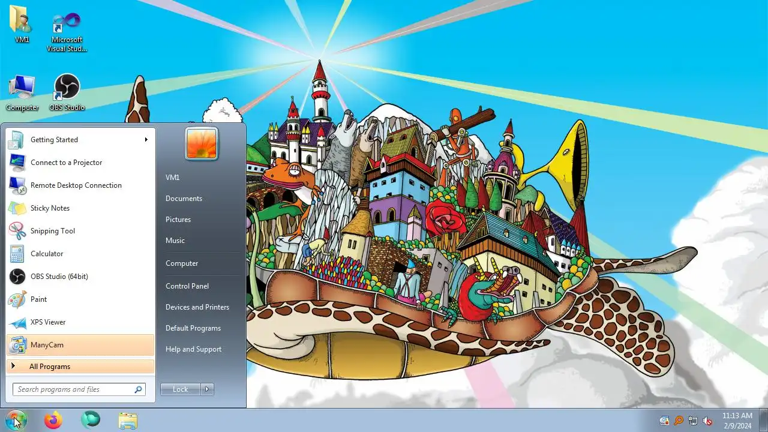Open Remote Desktop Connection

click(x=80, y=185)
